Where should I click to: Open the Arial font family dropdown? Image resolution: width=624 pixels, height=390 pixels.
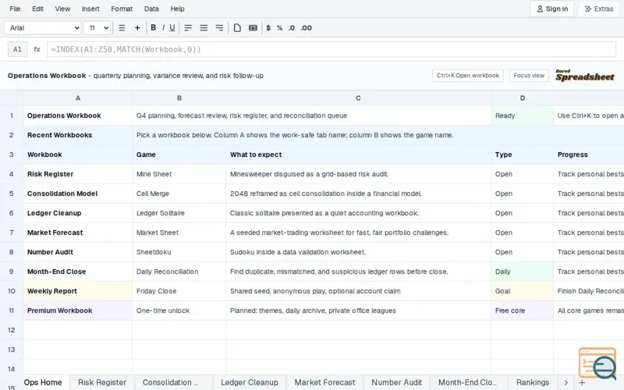[43, 28]
